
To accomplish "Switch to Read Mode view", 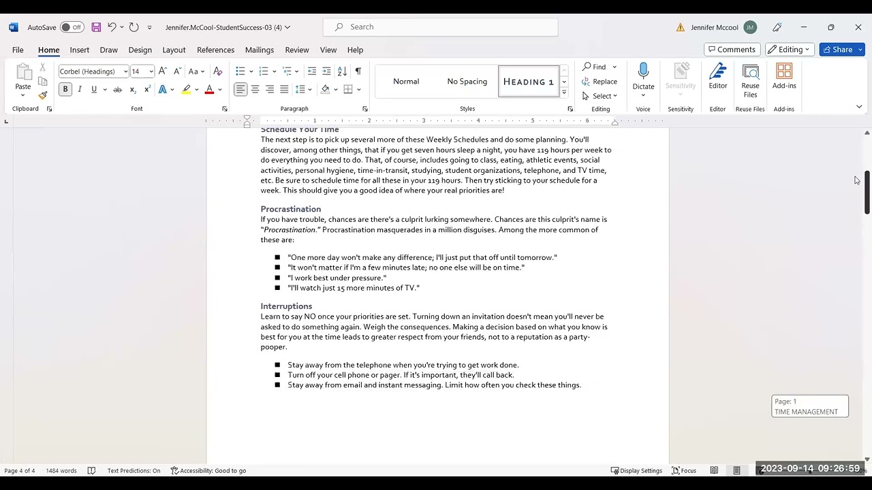I will click(714, 470).
